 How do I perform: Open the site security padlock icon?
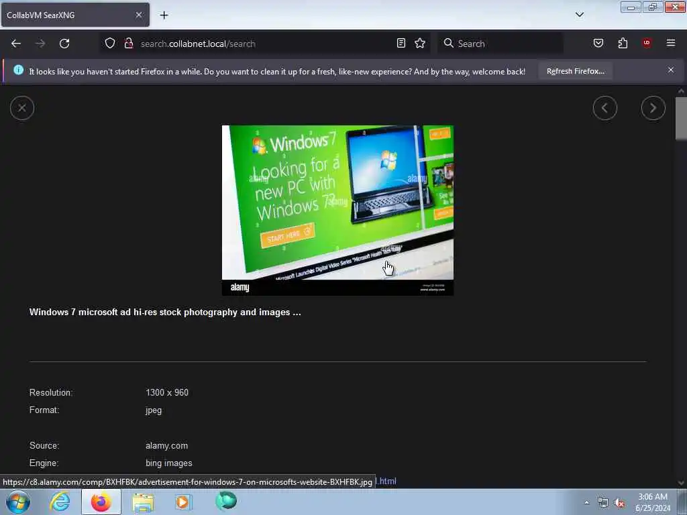[128, 43]
